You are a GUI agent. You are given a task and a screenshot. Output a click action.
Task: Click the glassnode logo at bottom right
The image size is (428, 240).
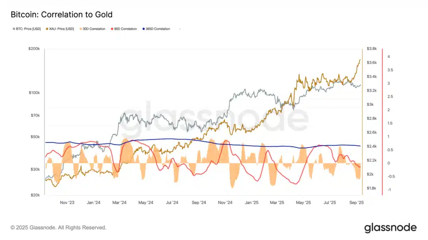[x=390, y=227]
